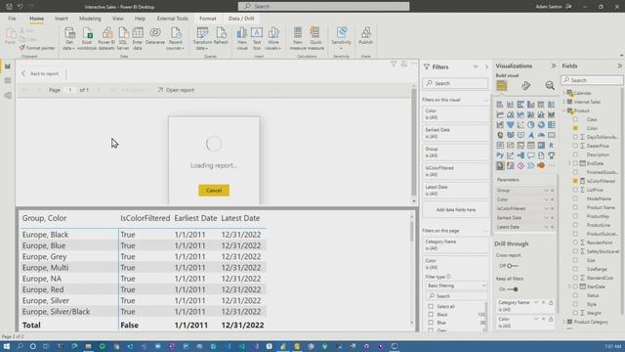Click the title bar Search box
Viewport: 625px width, 352px height.
(323, 7)
